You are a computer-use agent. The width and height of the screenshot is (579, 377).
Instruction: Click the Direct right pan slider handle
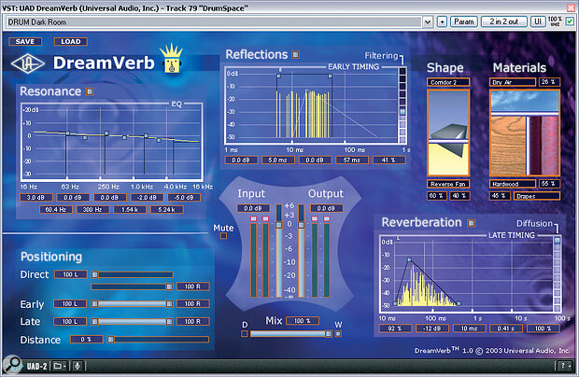click(x=169, y=286)
